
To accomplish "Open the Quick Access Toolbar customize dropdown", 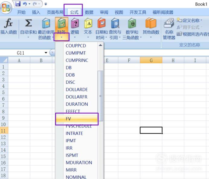I will (46, 4).
